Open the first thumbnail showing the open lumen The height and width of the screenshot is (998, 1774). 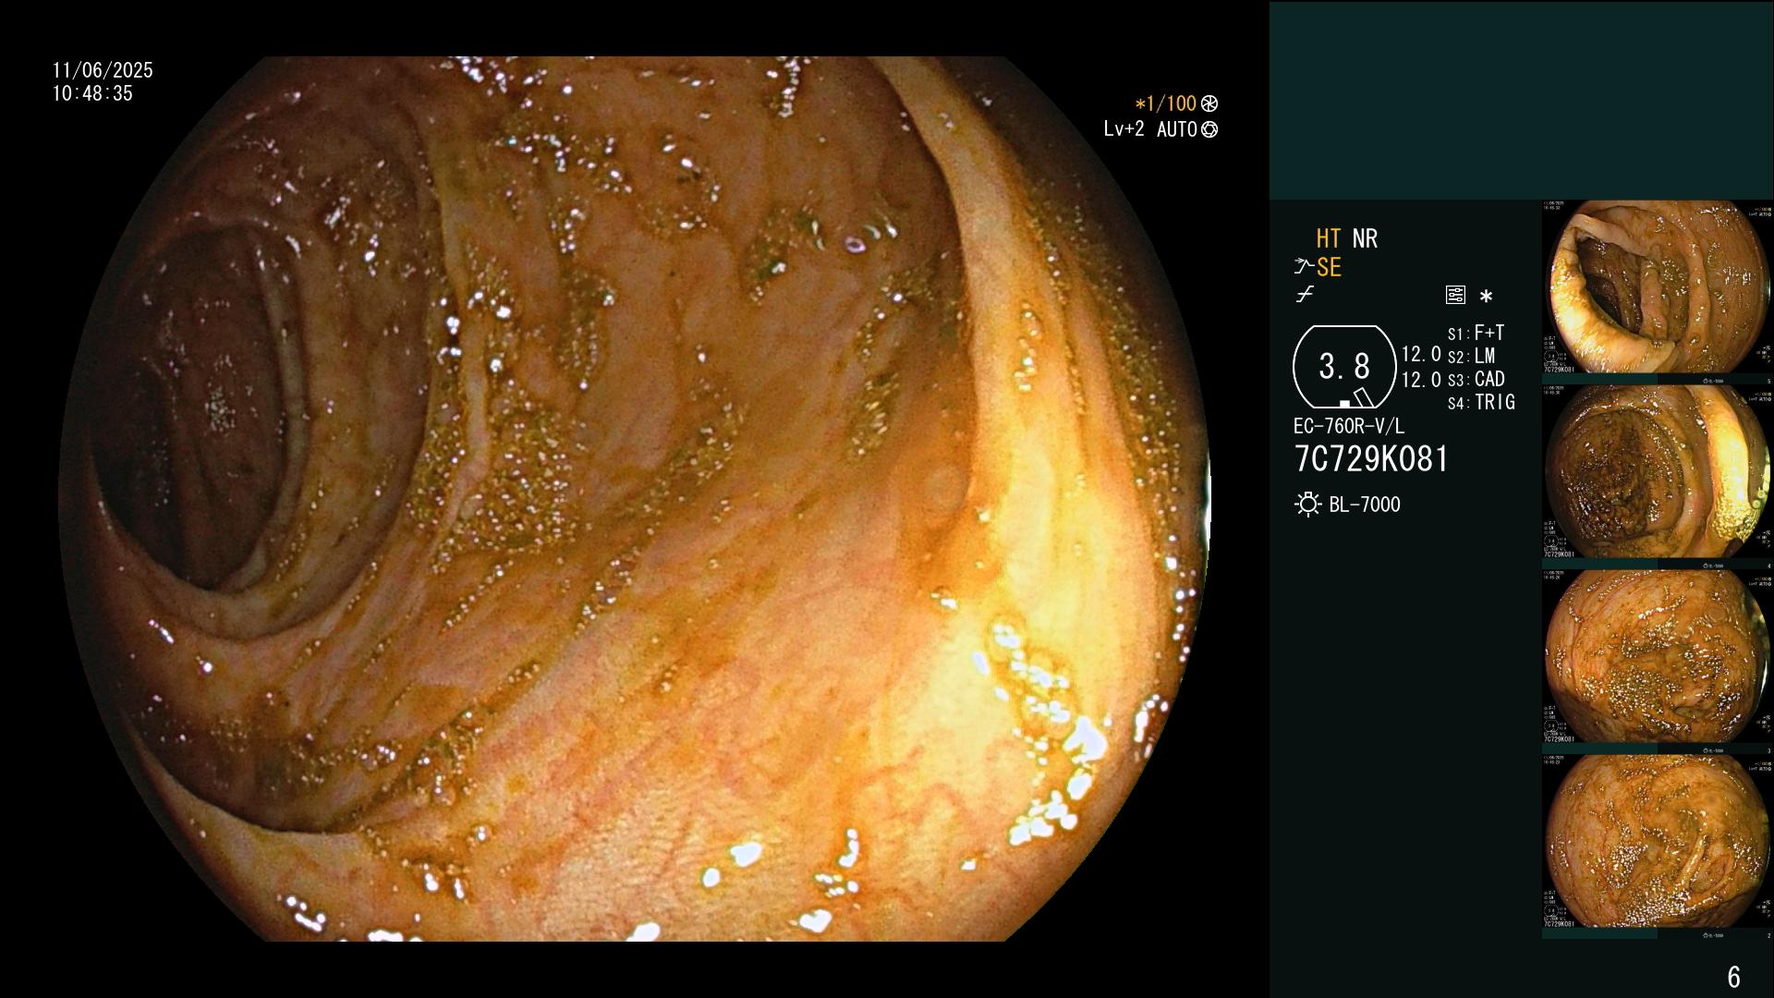(x=1658, y=287)
